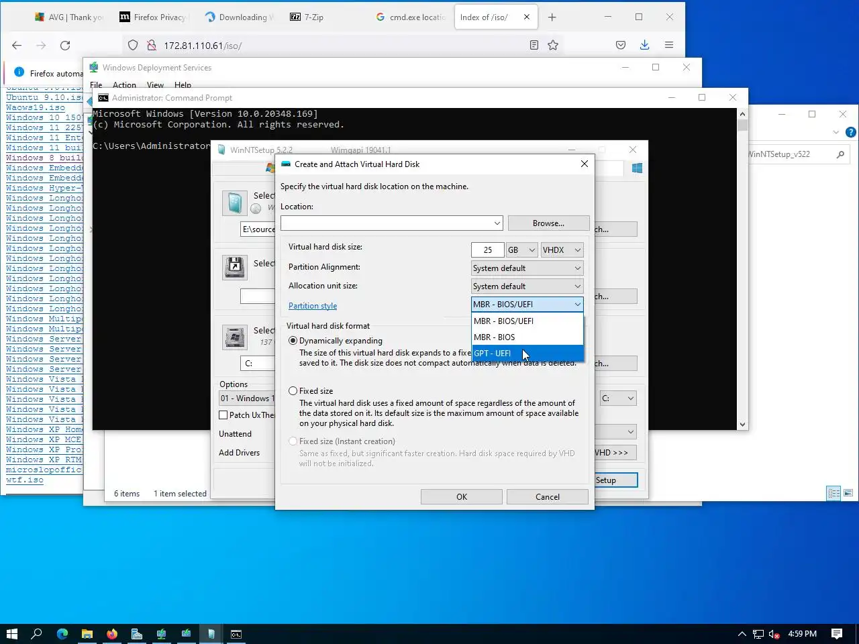Open Help menu in Windows Deployment Services
The height and width of the screenshot is (644, 859).
click(183, 85)
